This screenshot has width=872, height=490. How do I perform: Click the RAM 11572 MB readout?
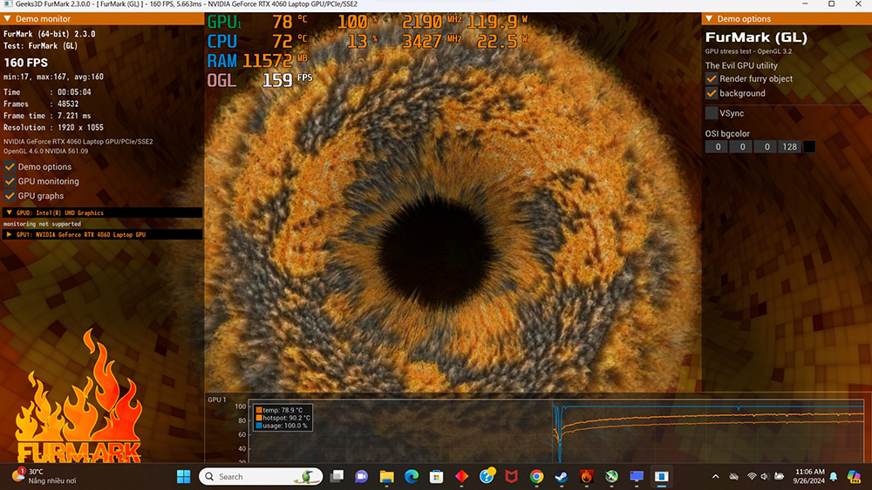(x=257, y=60)
